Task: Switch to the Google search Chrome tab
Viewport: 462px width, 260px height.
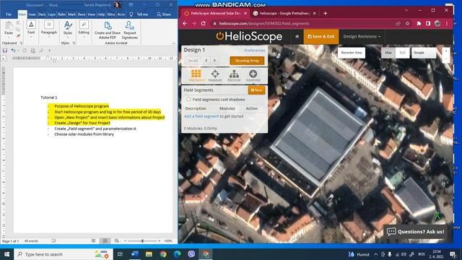Action: [x=284, y=13]
